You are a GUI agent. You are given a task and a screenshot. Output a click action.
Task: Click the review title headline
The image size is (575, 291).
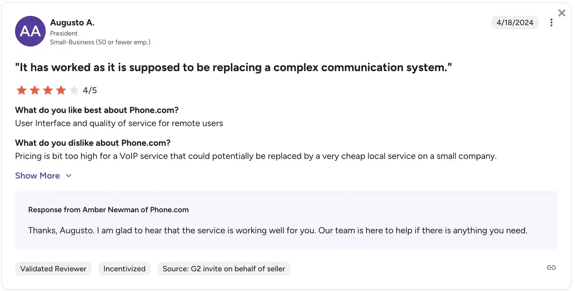(x=233, y=67)
